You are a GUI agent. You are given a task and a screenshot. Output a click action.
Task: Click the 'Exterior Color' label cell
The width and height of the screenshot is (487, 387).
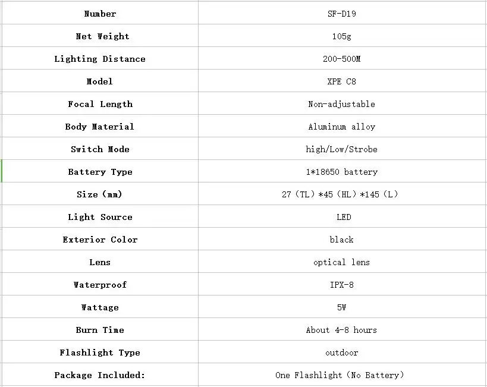tap(100, 240)
